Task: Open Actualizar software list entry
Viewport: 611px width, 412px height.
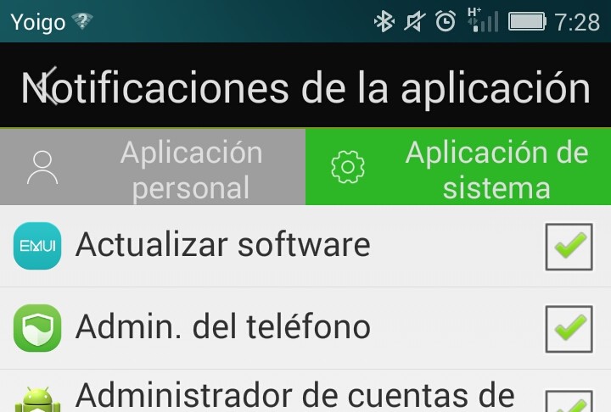Action: click(305, 246)
